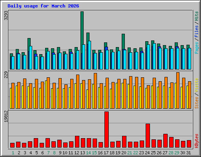This screenshot has height=157, width=201.
Task: Select day 9 label on x-axis
Action: point(60,153)
